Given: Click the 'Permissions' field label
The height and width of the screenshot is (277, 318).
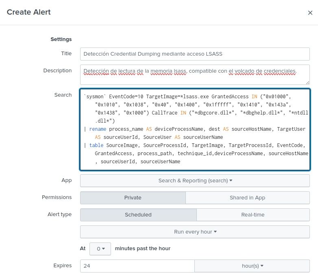Looking at the screenshot, I should click(57, 197).
